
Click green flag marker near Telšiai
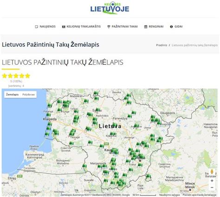[x=76, y=111]
